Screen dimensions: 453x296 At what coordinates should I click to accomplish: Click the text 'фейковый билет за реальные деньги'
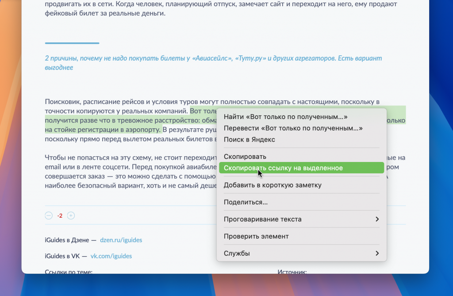point(105,13)
